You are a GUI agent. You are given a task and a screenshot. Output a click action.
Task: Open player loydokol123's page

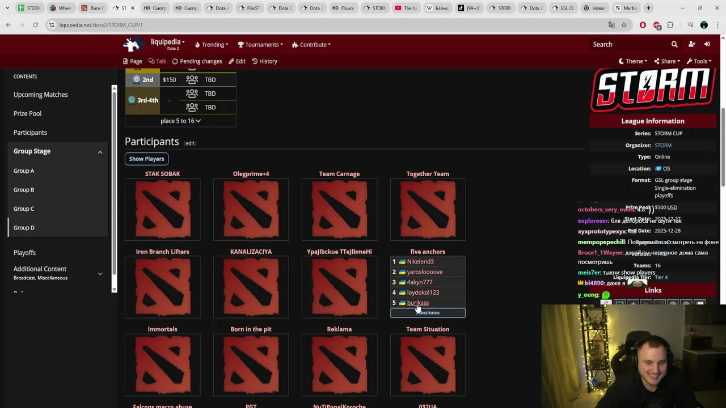(x=423, y=292)
